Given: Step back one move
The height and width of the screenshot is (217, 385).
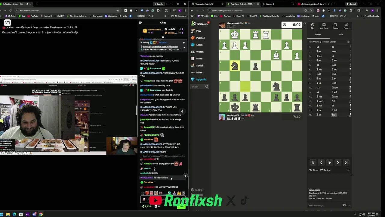Looking at the screenshot, I should pyautogui.click(x=321, y=162).
